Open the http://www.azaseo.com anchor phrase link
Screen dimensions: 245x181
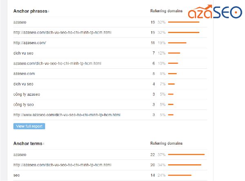click(67, 115)
